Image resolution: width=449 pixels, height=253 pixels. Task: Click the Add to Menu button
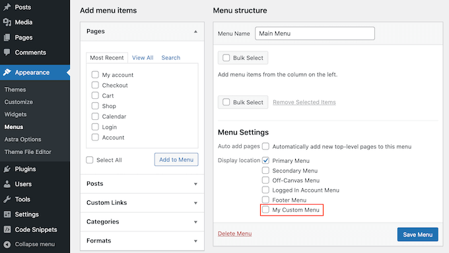176,159
